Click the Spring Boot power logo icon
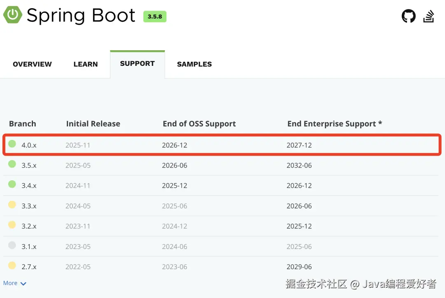Viewport: 445px width, 298px height. point(13,16)
